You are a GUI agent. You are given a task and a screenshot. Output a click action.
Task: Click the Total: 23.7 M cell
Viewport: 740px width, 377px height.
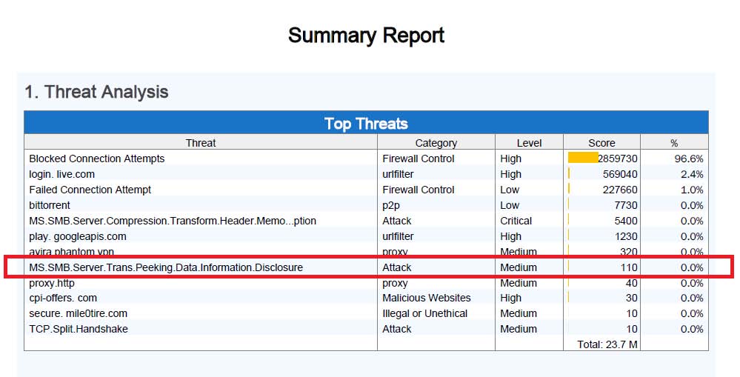(607, 344)
